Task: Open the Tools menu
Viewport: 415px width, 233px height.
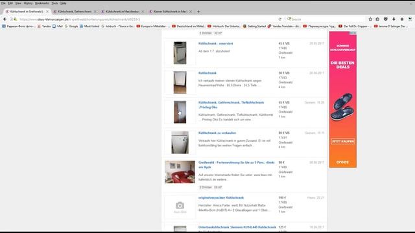Action: (x=54, y=3)
